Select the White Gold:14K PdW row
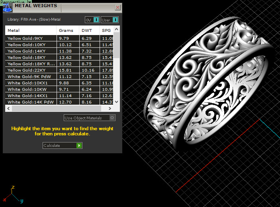This screenshot has height=207, width=280. (59, 102)
